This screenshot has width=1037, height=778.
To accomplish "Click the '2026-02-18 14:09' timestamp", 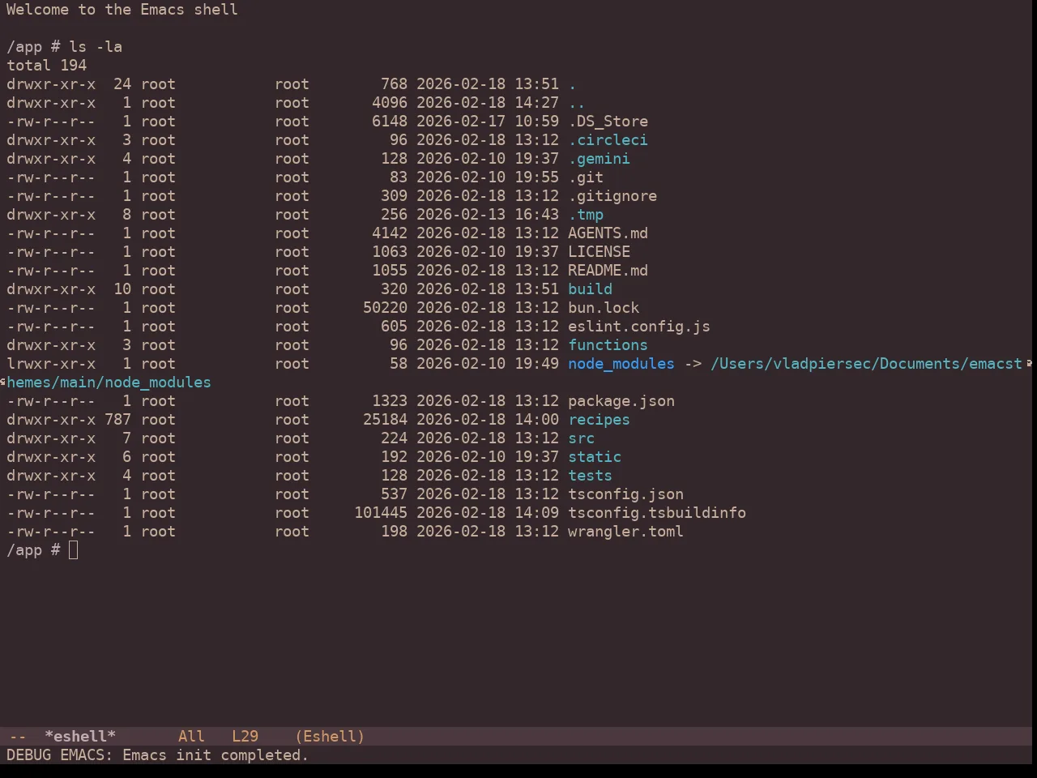I will point(488,513).
